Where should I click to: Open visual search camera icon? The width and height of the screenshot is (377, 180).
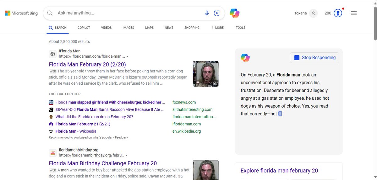click(217, 13)
